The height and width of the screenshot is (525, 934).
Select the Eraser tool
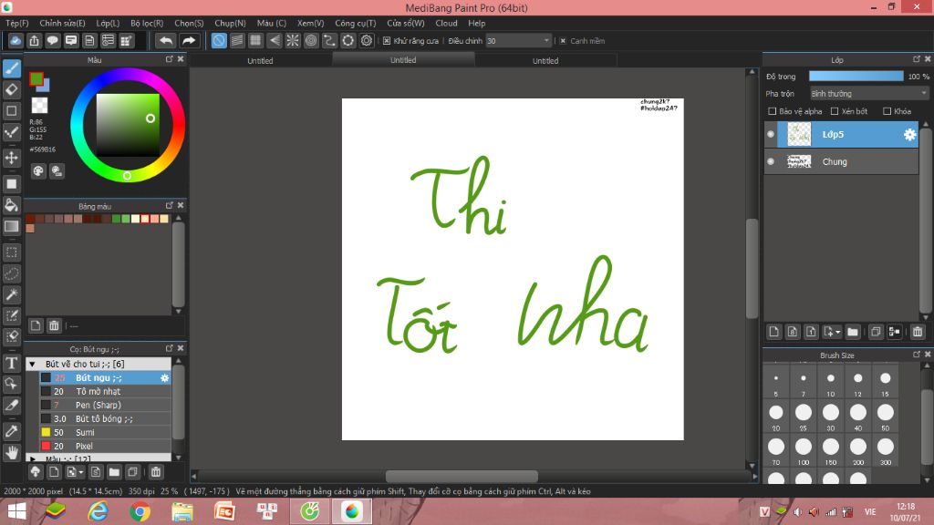click(11, 90)
